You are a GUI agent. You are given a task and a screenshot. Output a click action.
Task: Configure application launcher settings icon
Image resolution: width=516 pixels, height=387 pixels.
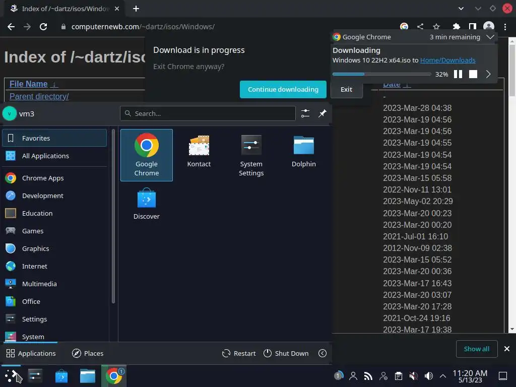[305, 113]
